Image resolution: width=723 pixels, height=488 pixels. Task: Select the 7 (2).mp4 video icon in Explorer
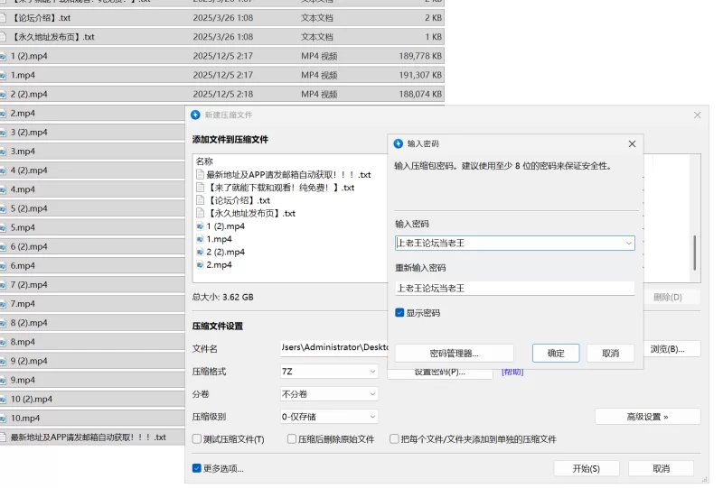click(3, 285)
